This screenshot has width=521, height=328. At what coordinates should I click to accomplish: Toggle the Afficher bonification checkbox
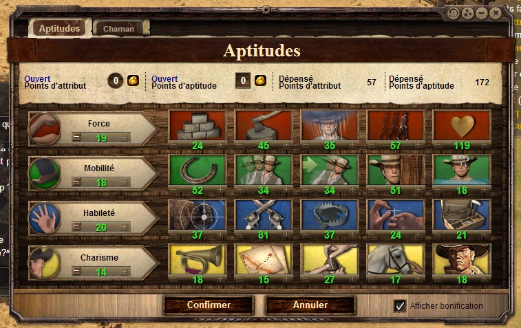pos(400,305)
